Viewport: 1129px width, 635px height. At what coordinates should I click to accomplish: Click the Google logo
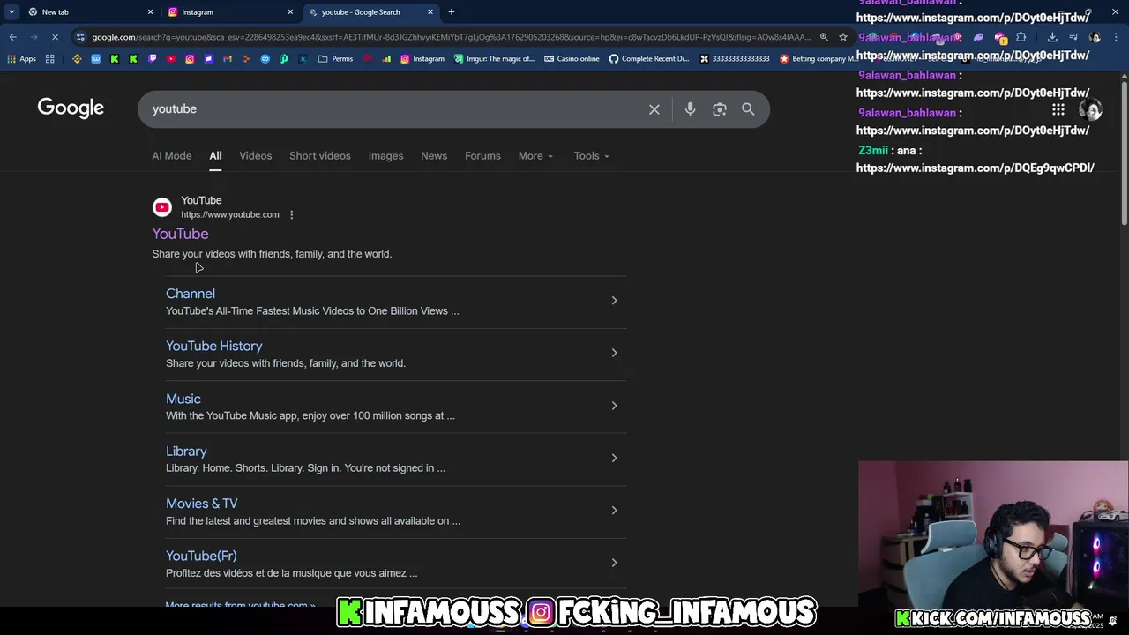click(71, 108)
